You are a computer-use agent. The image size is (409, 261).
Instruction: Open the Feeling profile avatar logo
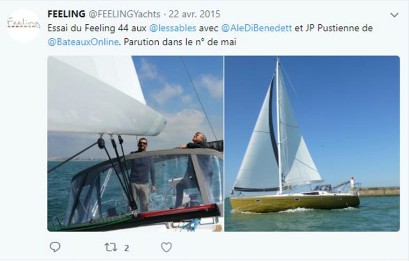[x=24, y=25]
